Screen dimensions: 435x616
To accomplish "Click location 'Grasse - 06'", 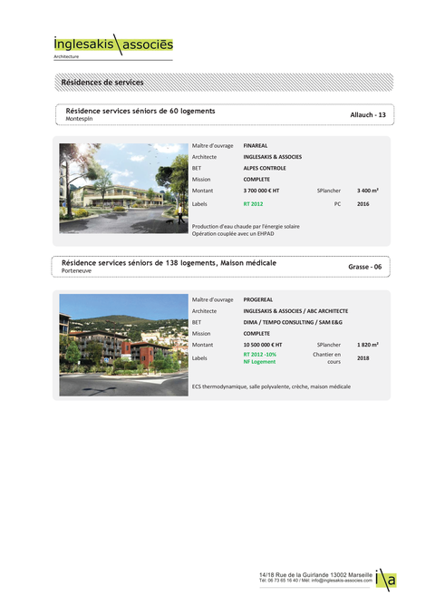I will [x=364, y=267].
